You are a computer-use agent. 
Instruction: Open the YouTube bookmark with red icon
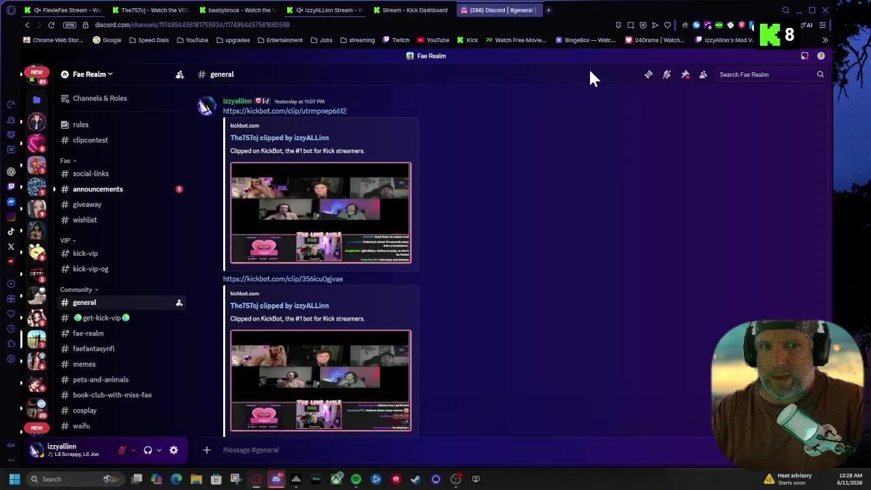(x=433, y=40)
